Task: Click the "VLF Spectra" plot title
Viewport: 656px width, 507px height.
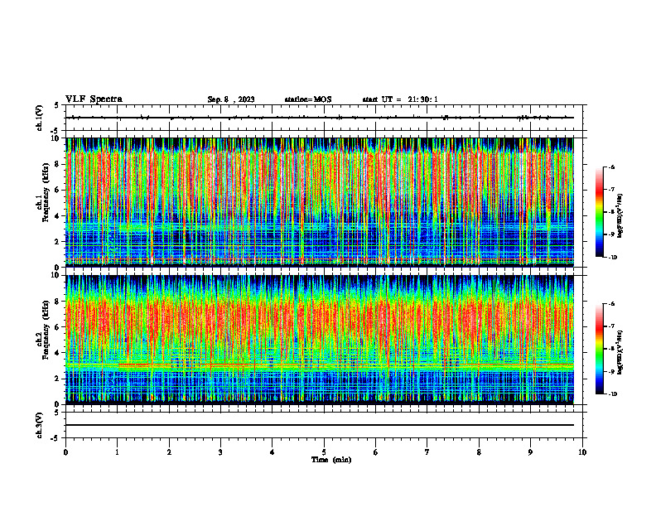Action: coord(94,99)
